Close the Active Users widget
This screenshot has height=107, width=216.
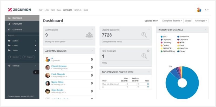92,30
